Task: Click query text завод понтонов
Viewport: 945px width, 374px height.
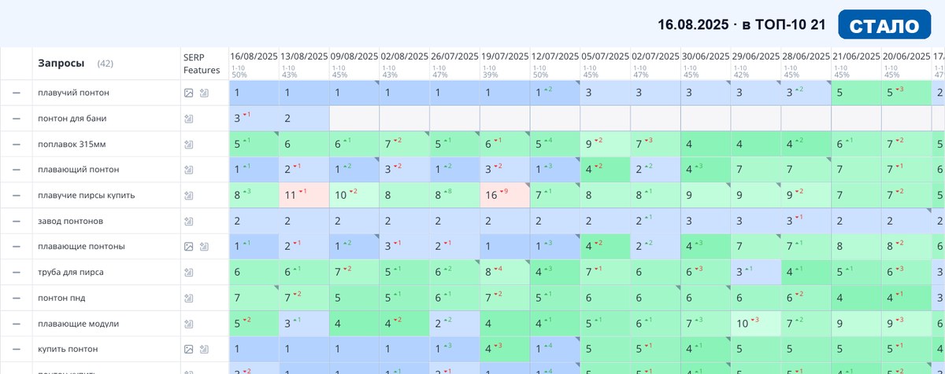Action: (x=70, y=221)
